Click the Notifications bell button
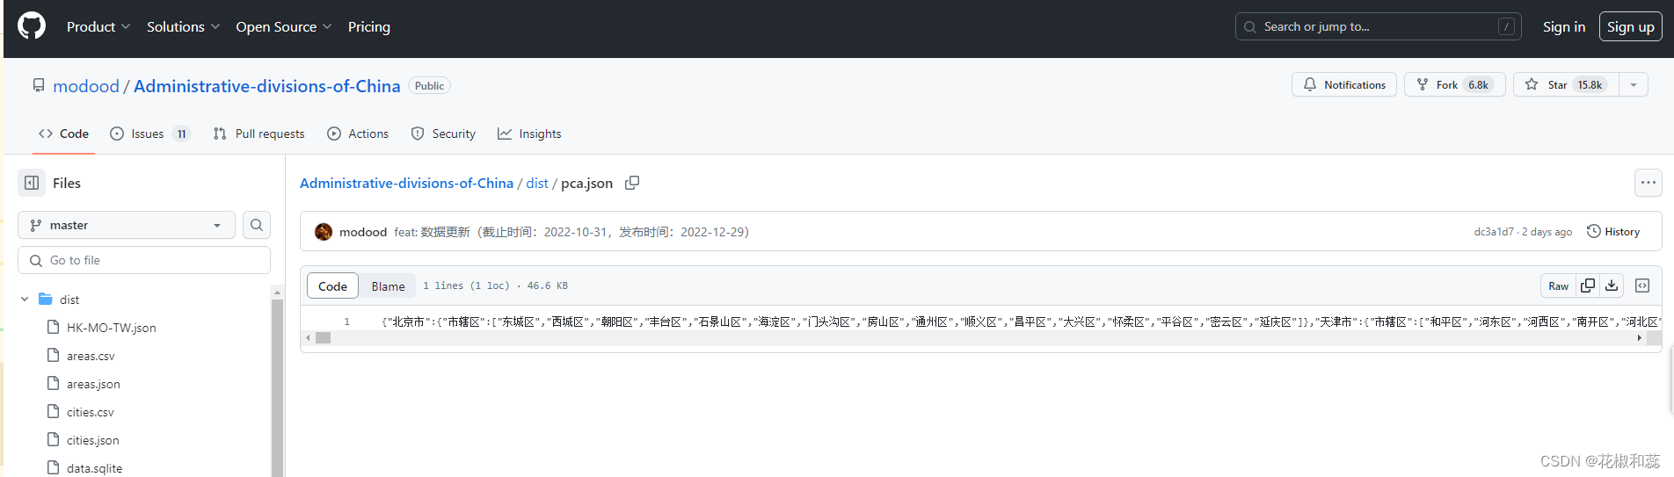This screenshot has width=1674, height=477. pos(1343,84)
